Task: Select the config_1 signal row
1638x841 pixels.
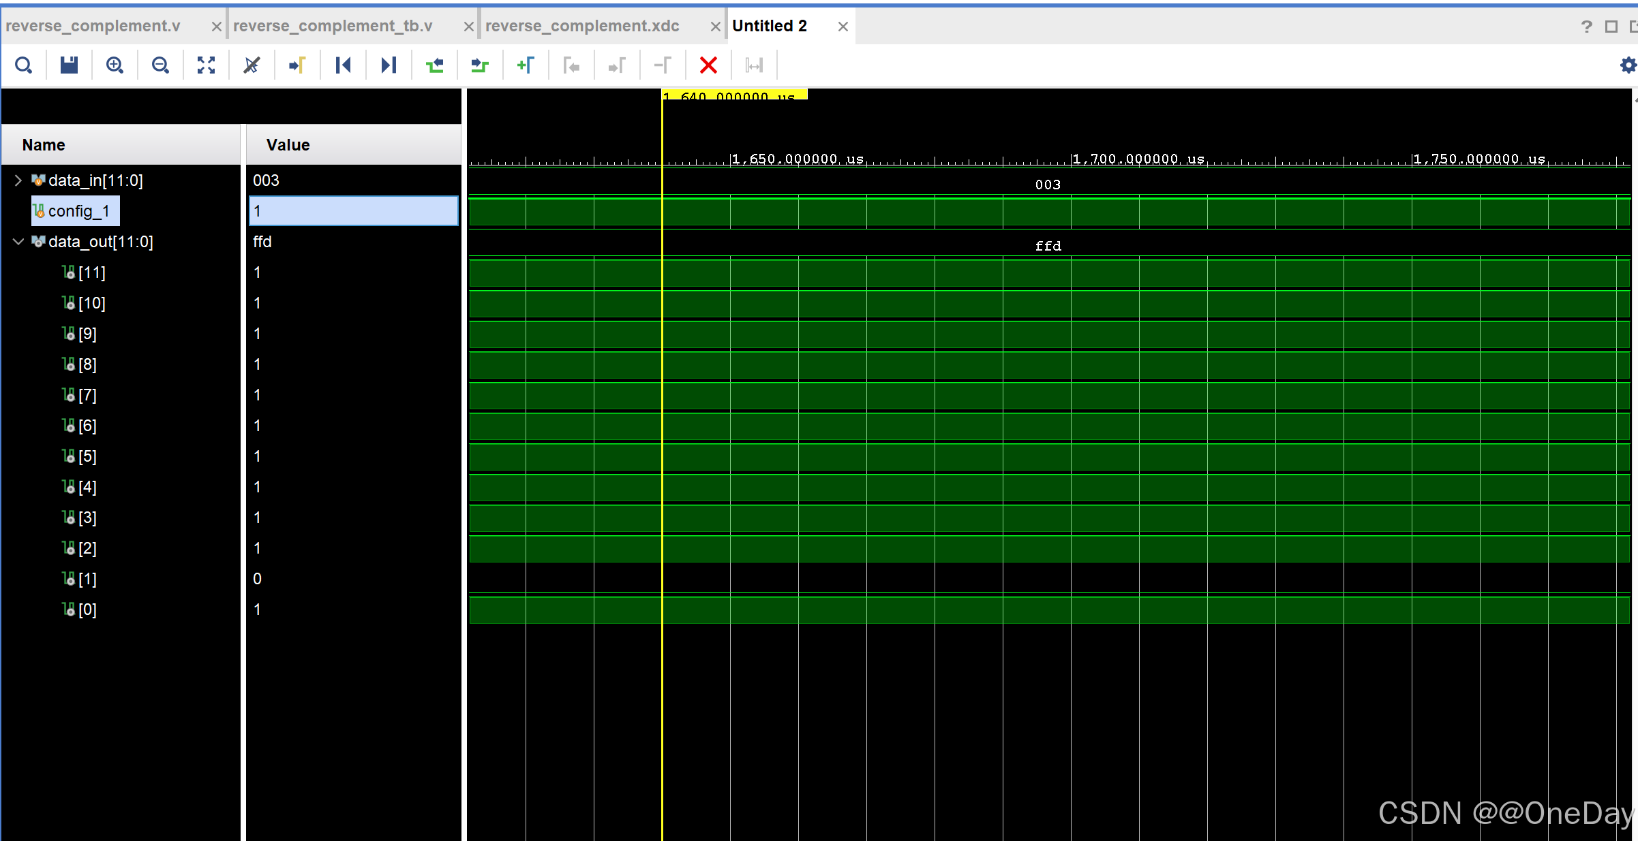Action: click(78, 211)
